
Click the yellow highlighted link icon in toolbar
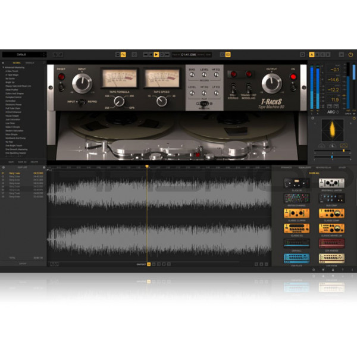228,55
